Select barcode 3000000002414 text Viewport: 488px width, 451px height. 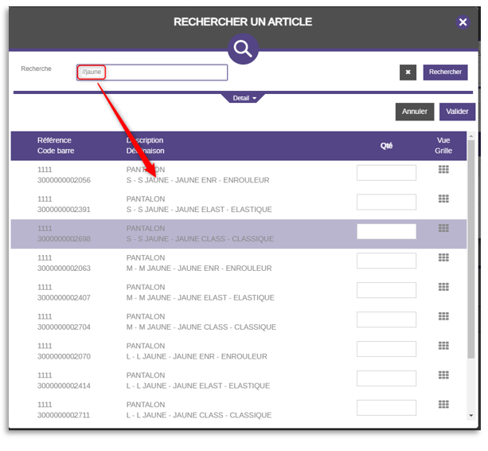tap(64, 386)
